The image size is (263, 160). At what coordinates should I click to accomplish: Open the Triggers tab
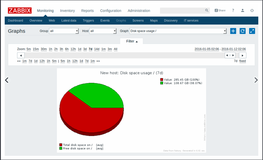88,21
